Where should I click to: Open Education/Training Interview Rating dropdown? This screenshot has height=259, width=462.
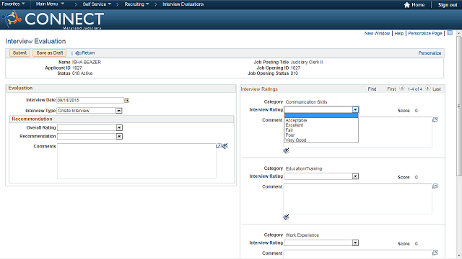pos(355,176)
